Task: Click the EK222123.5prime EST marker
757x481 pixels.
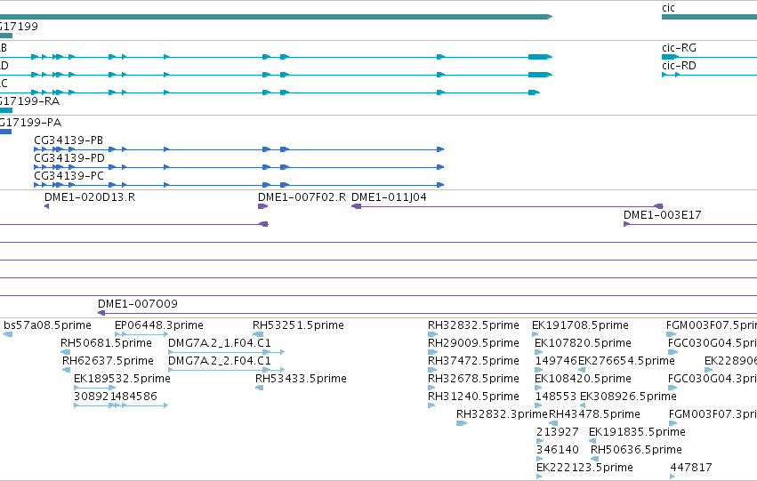Action: point(539,477)
